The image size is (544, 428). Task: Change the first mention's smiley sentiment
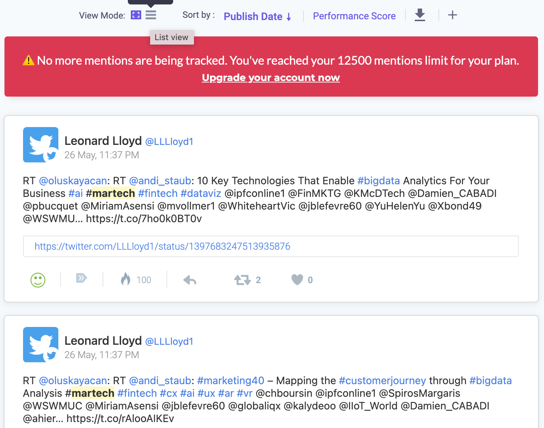(x=38, y=280)
